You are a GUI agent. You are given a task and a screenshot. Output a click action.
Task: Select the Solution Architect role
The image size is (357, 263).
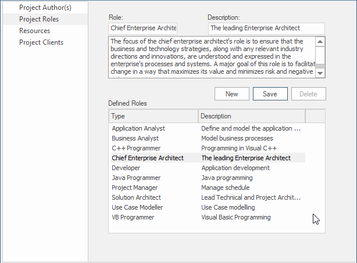137,197
